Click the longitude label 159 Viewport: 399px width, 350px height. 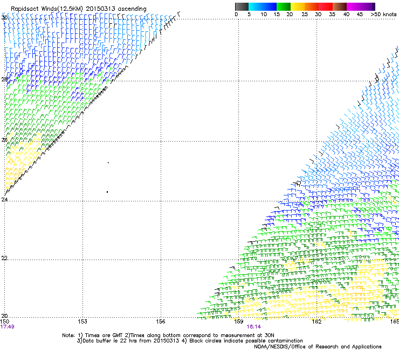[238, 321]
